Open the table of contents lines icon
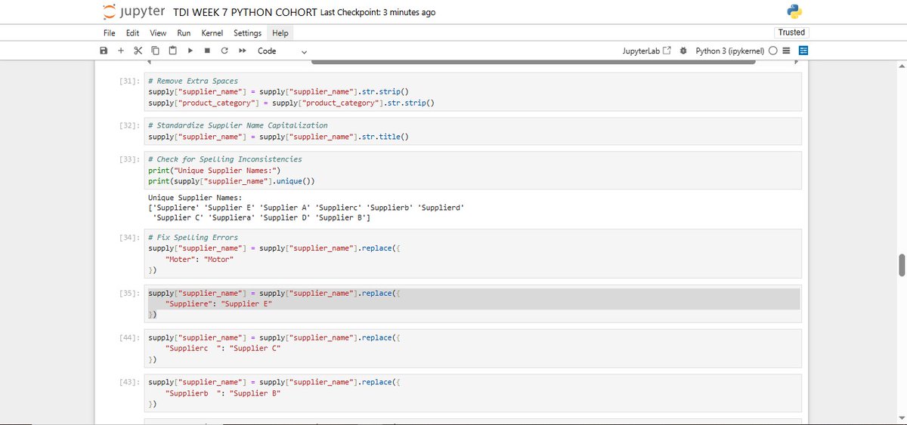The image size is (907, 425). tap(786, 51)
